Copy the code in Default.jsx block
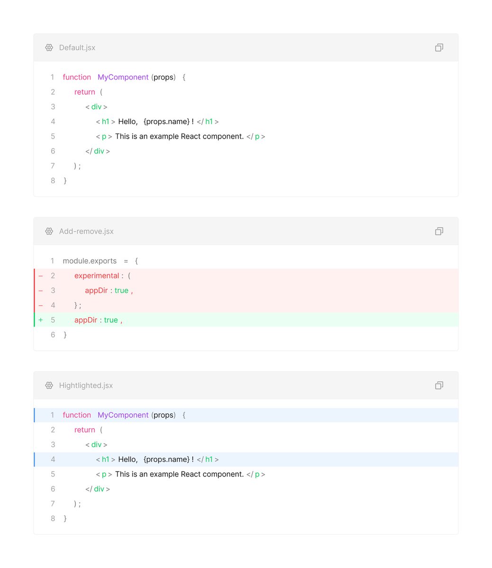This screenshot has width=492, height=568. [439, 47]
